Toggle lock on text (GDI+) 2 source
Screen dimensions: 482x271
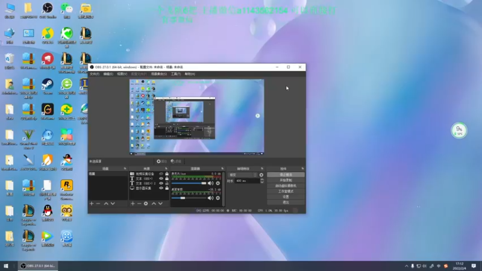coord(167,184)
